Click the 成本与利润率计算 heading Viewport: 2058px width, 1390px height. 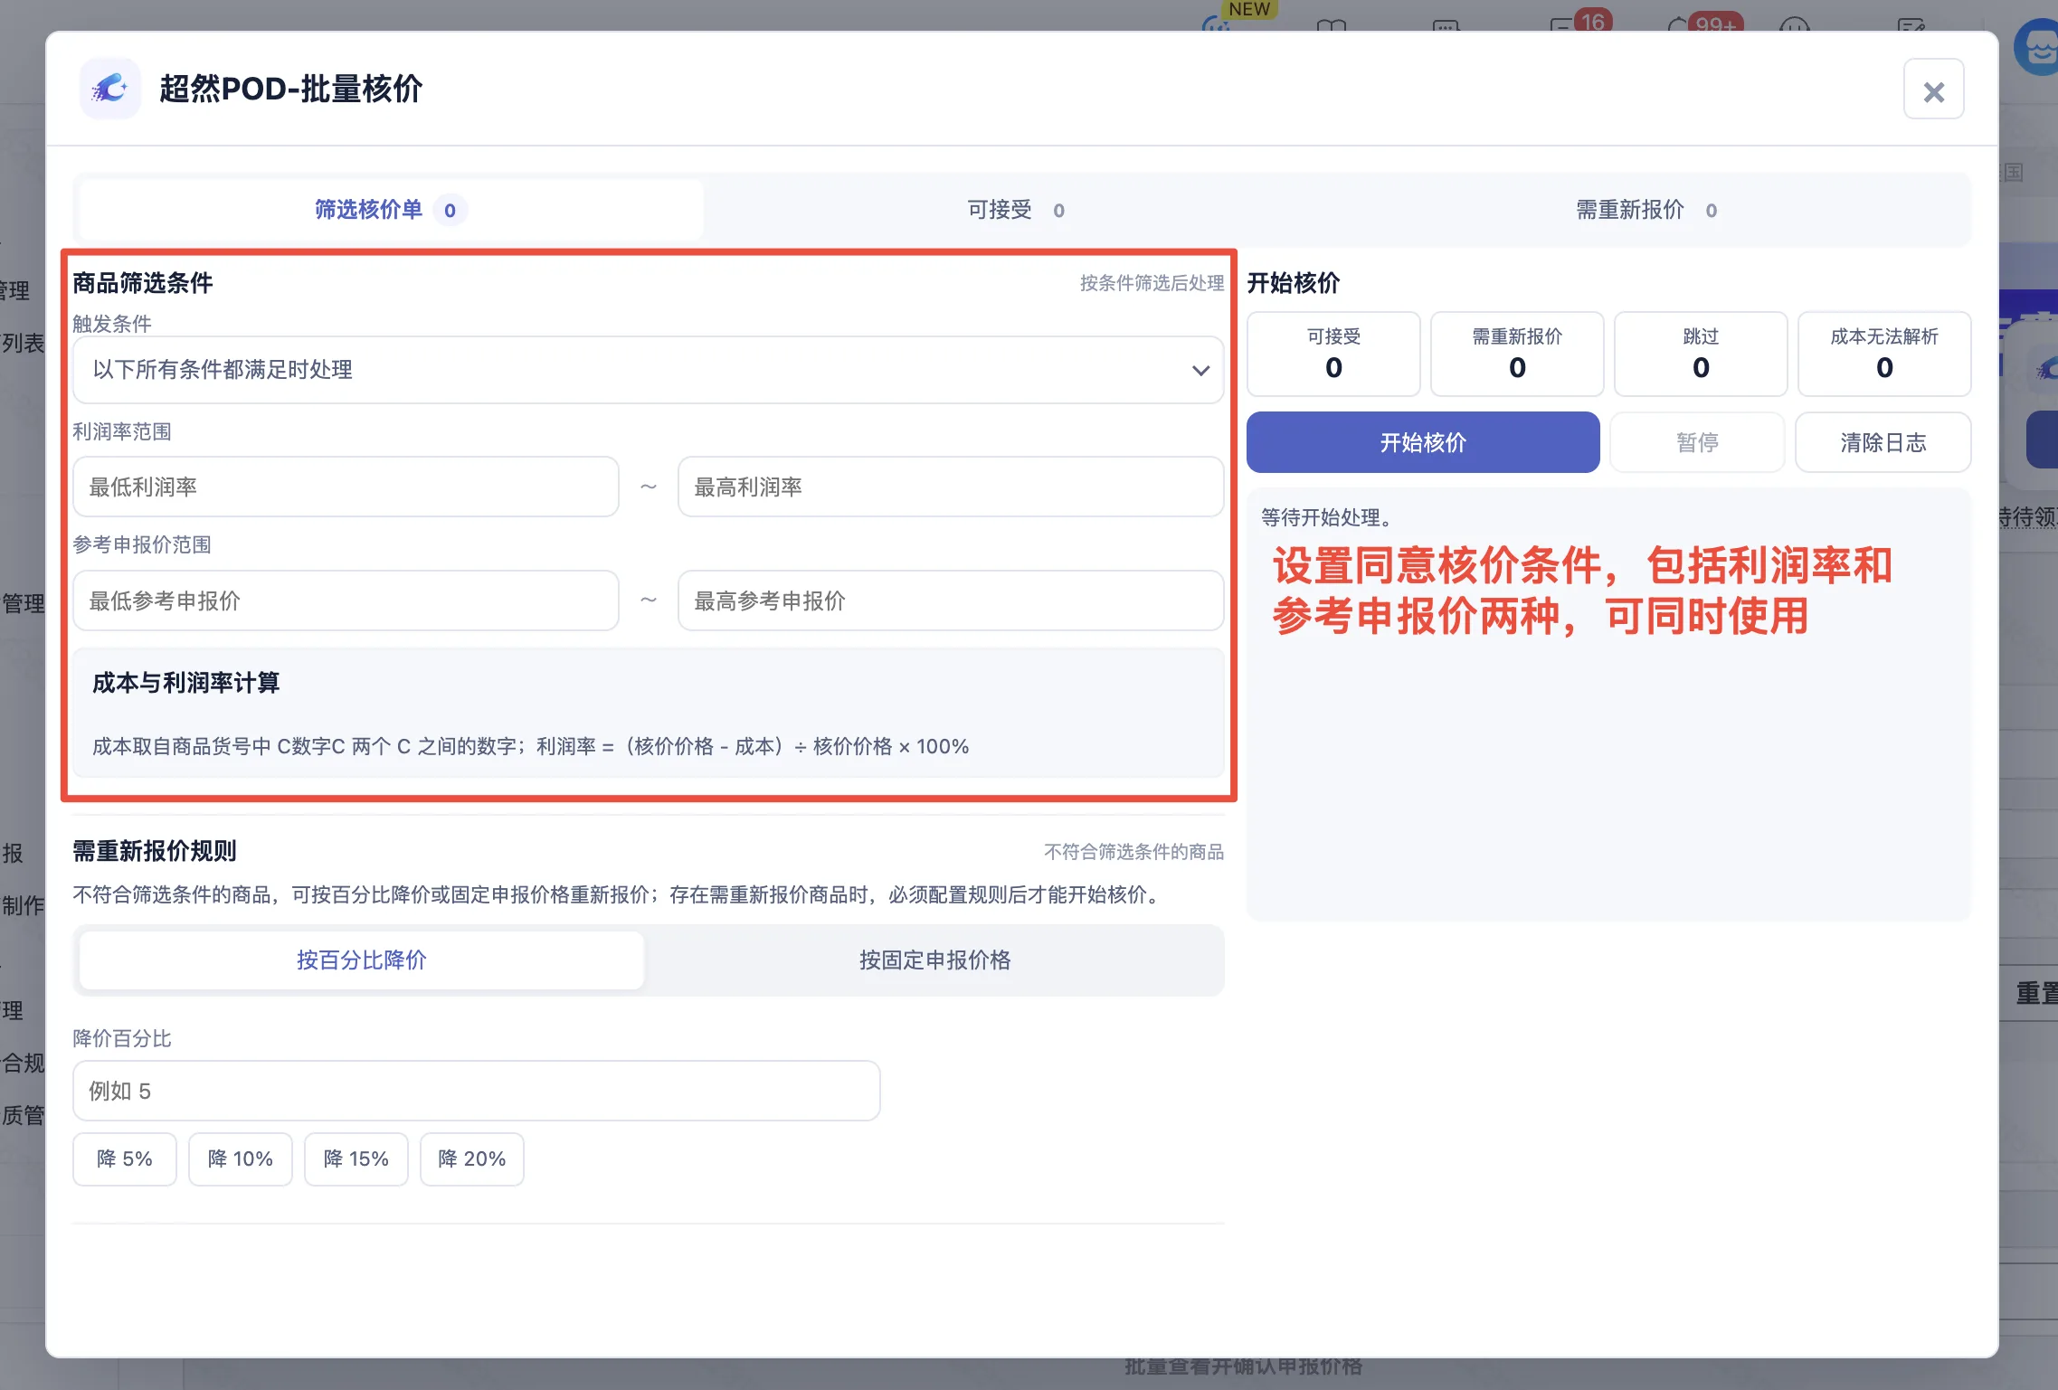[x=186, y=683]
